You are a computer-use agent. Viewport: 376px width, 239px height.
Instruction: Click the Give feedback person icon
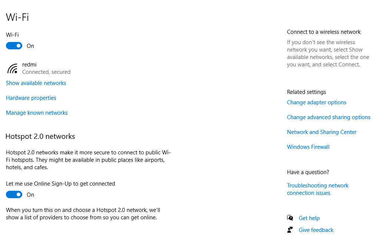click(290, 230)
